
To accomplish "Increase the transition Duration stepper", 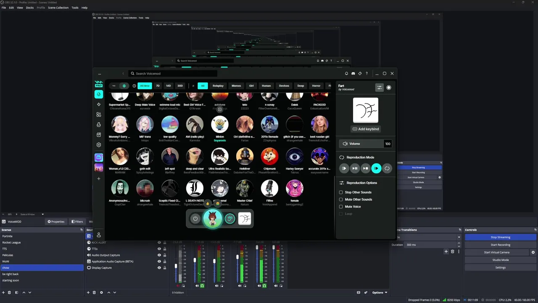I will tap(459, 243).
